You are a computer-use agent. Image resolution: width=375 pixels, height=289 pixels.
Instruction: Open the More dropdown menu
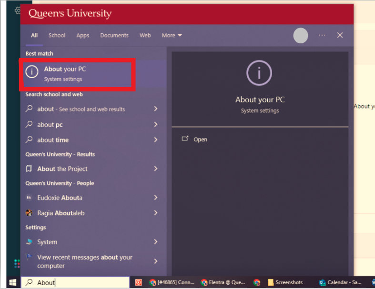pyautogui.click(x=172, y=35)
